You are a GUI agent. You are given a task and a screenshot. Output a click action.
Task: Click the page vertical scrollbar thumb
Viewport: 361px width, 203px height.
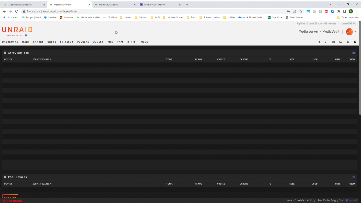(x=360, y=69)
